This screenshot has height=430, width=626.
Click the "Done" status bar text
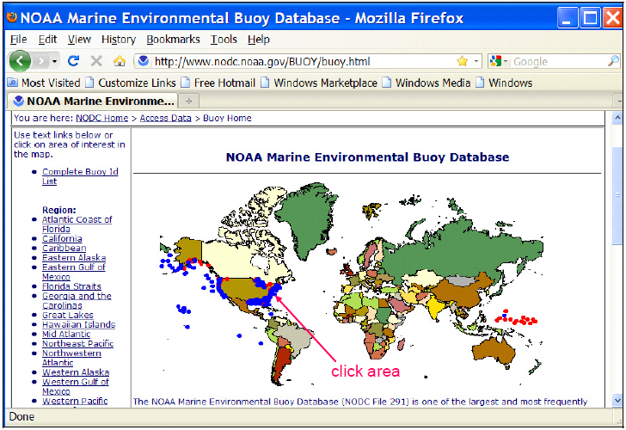(x=21, y=417)
